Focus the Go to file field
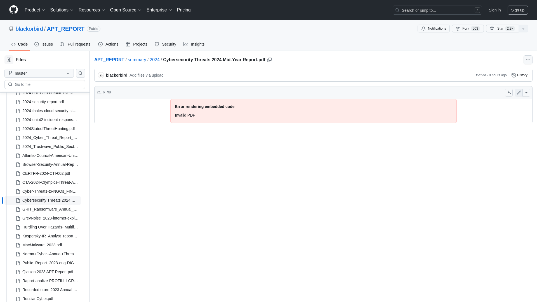537x302 pixels. [45, 84]
